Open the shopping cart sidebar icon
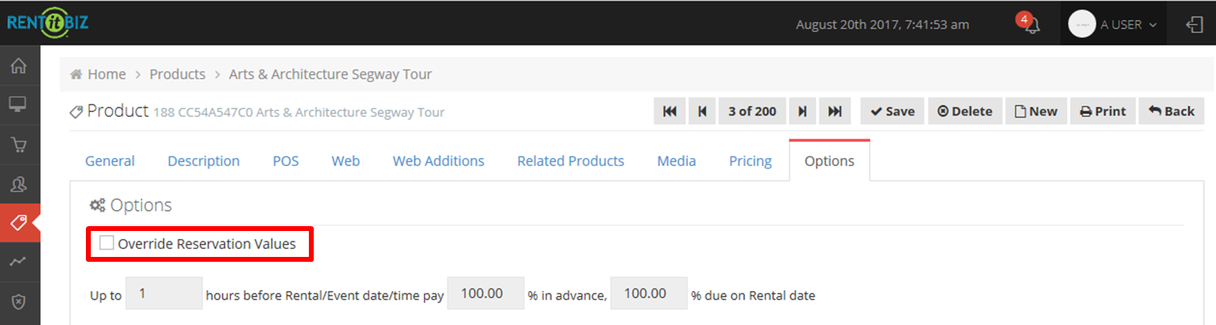Viewport: 1216px width, 325px height. click(x=18, y=144)
